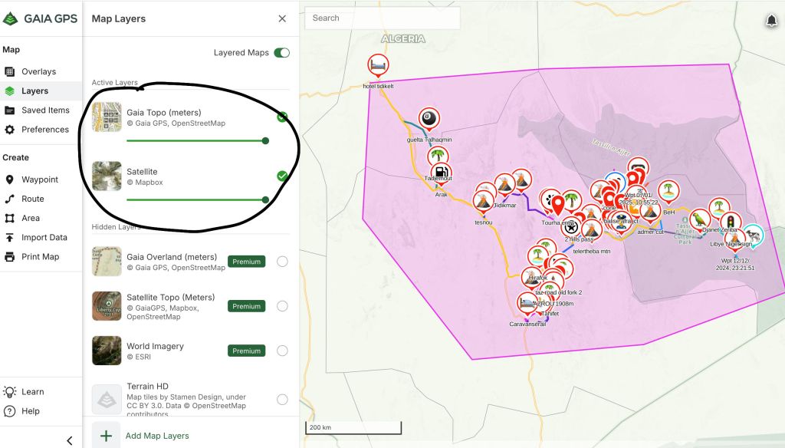Click the Search input field
Viewport: 785px width, 448px height.
coord(382,18)
